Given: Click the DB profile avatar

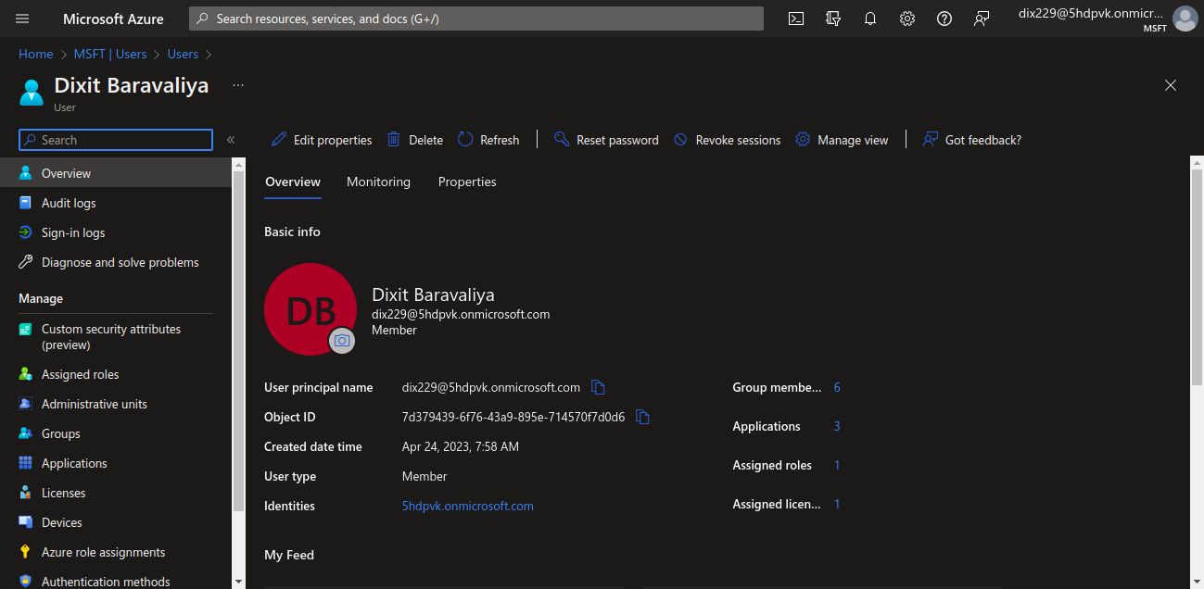Looking at the screenshot, I should pos(311,309).
